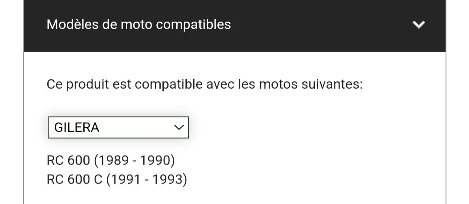Click the arrow of the GILERA select box
This screenshot has height=204, width=469.
point(178,127)
